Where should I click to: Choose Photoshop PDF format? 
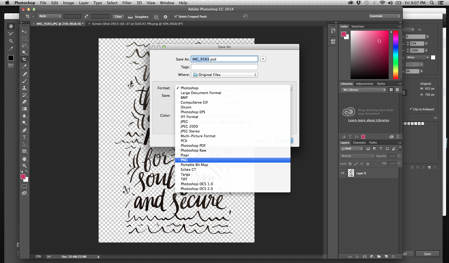(233, 146)
